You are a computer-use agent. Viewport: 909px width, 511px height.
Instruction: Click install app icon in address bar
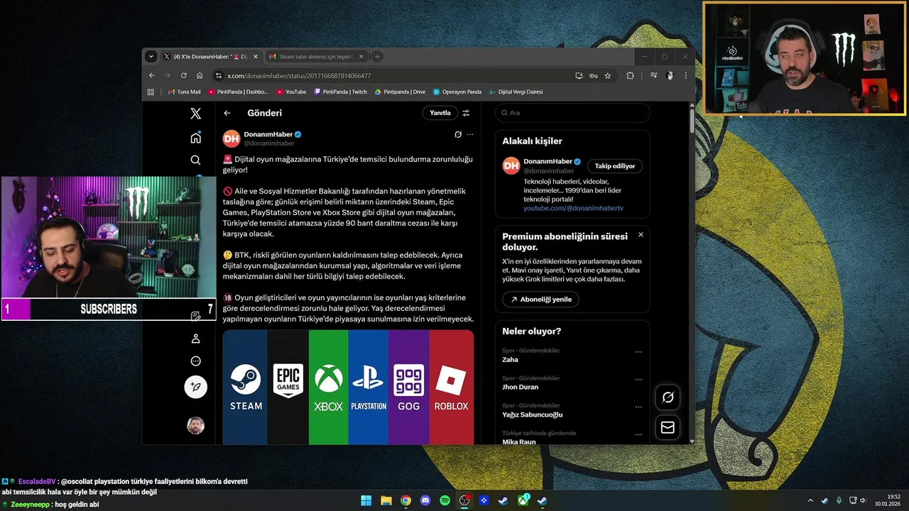[579, 75]
